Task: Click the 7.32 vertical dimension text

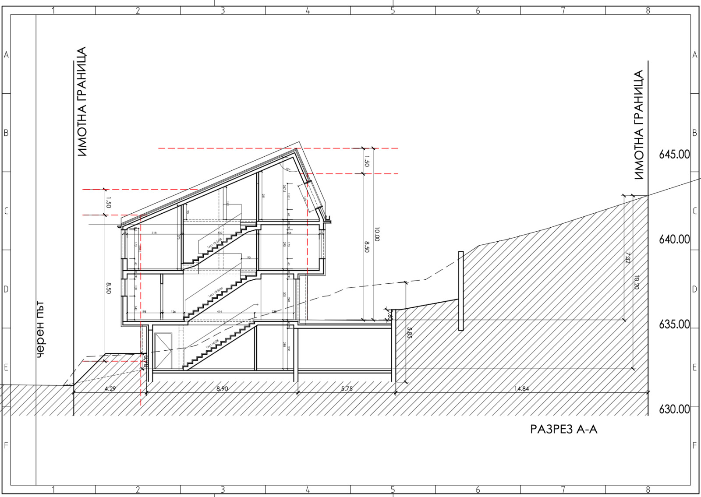Action: point(628,258)
